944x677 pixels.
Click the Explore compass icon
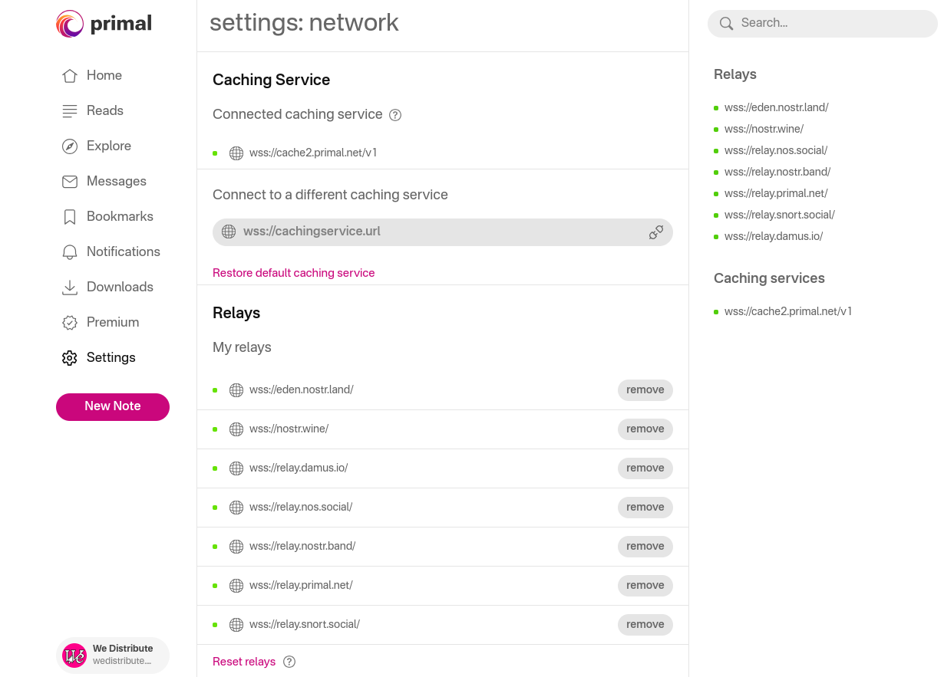[x=70, y=146]
